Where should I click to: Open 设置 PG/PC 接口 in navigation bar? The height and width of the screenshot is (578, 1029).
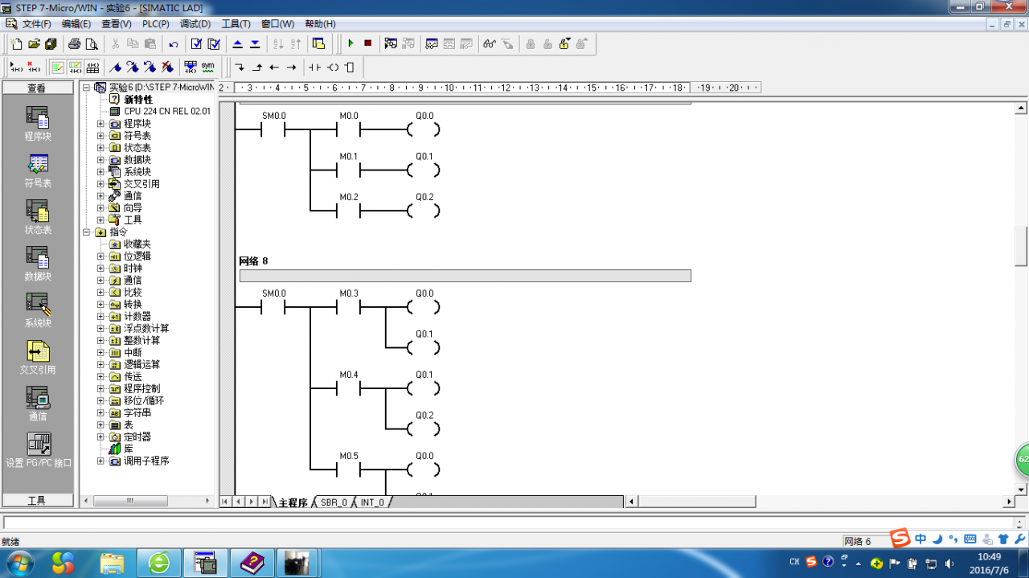pos(38,452)
